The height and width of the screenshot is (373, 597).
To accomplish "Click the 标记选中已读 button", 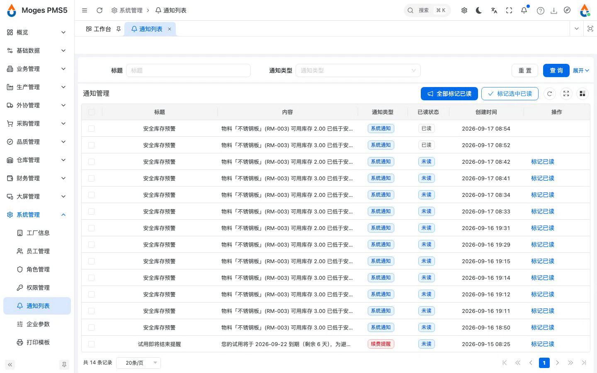I will [x=510, y=94].
